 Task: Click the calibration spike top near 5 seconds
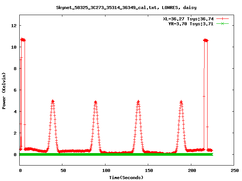pyautogui.click(x=23, y=40)
